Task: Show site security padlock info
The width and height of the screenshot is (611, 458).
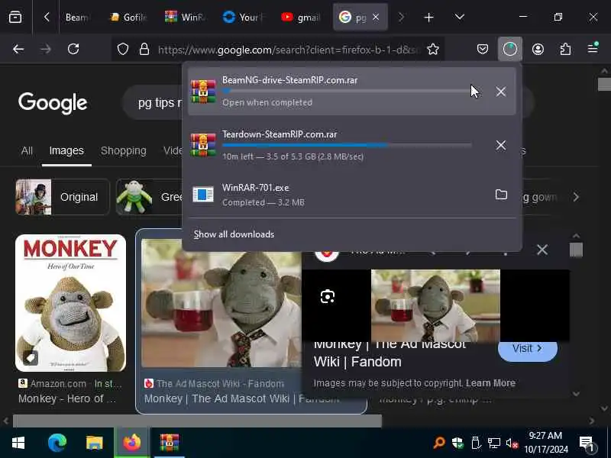Action: (144, 49)
